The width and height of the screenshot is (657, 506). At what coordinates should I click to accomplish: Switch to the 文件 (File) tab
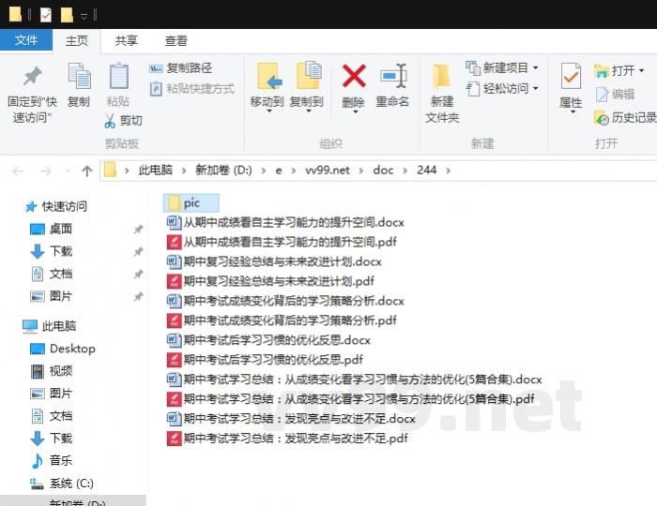[26, 40]
